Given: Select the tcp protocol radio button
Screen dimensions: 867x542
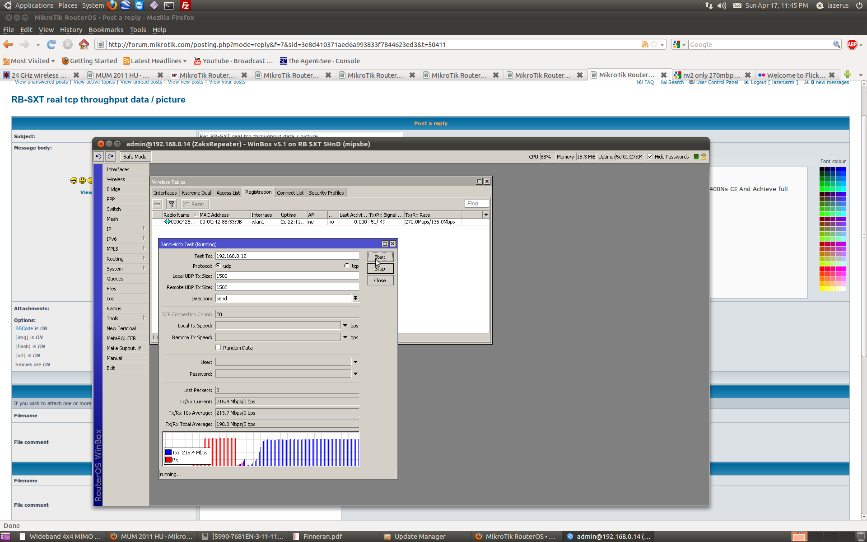Looking at the screenshot, I should pos(347,266).
